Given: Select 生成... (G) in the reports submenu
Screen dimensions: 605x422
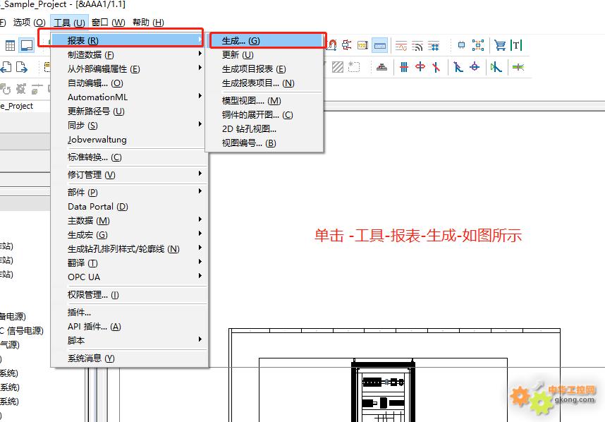Looking at the screenshot, I should [241, 41].
